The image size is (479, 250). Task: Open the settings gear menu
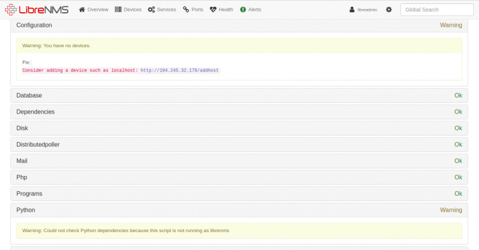(388, 10)
